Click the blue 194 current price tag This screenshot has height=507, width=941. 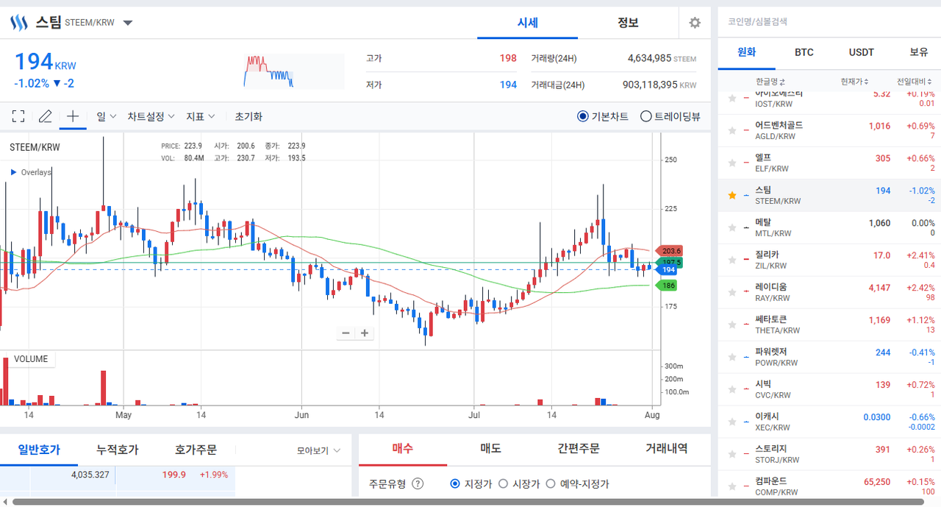(x=668, y=270)
